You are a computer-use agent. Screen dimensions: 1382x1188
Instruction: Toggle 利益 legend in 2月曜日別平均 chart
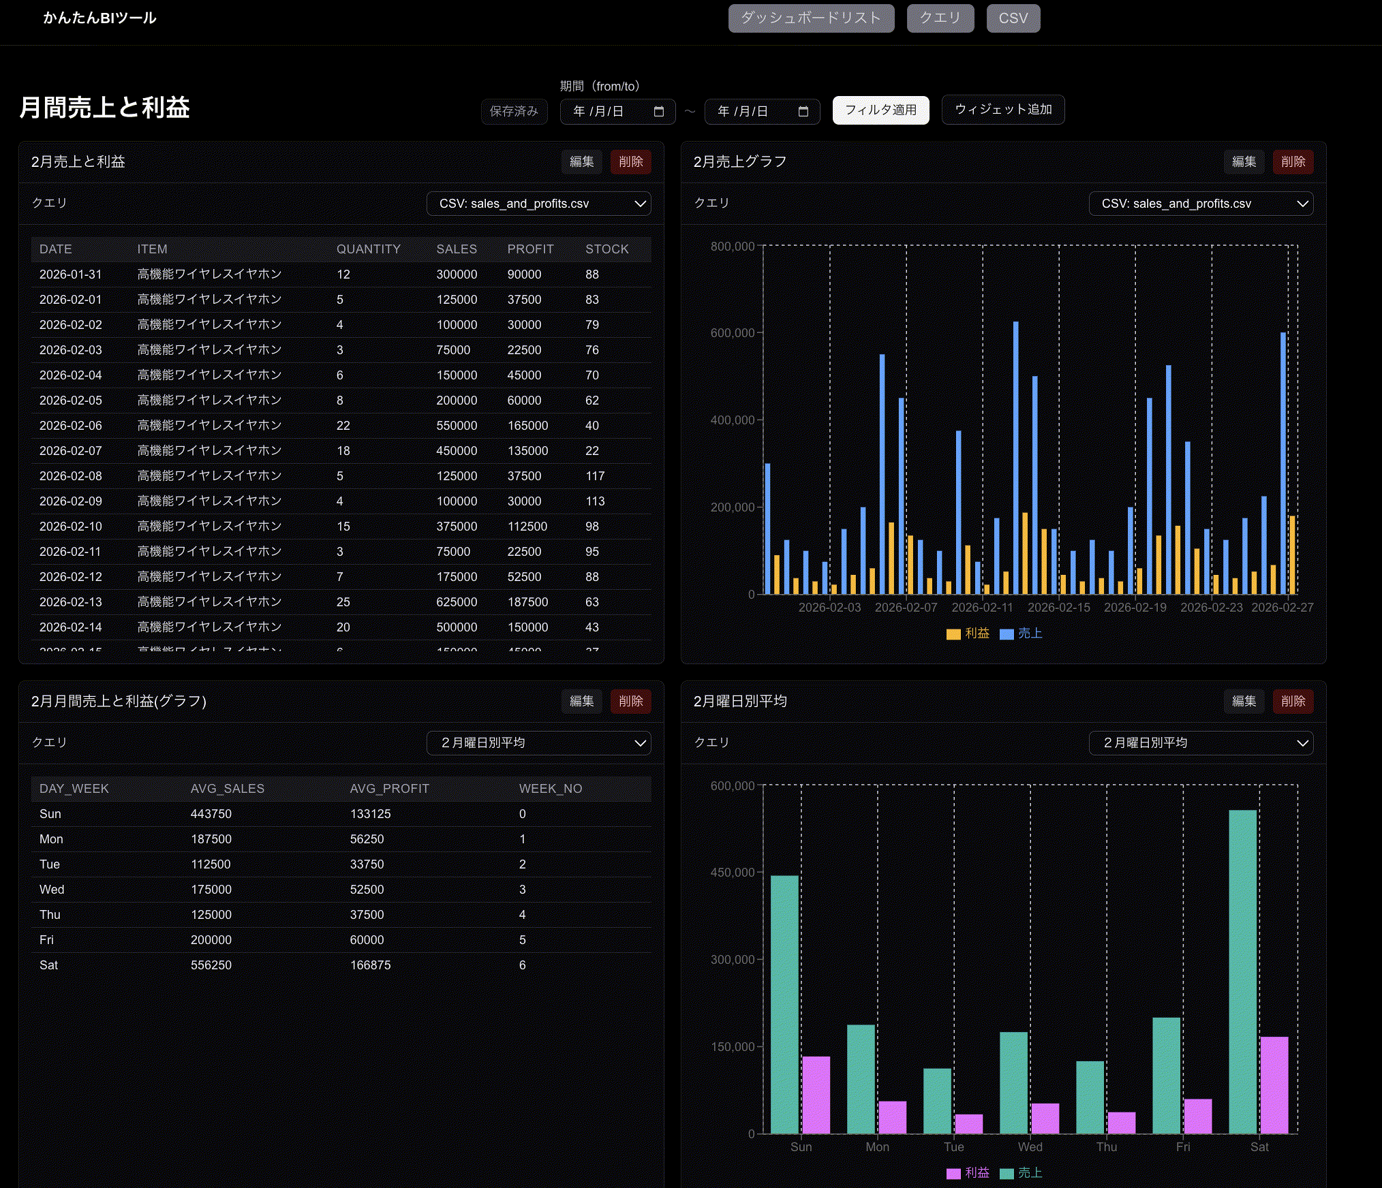(968, 1173)
